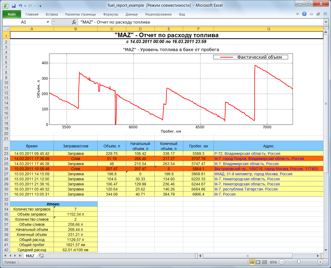This screenshot has width=331, height=268.
Task: Switch to Normal view
Action: coord(252,262)
